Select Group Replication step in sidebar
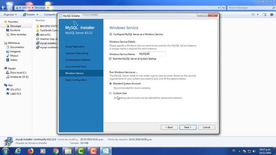The height and width of the screenshot is (155, 276). 75,46
